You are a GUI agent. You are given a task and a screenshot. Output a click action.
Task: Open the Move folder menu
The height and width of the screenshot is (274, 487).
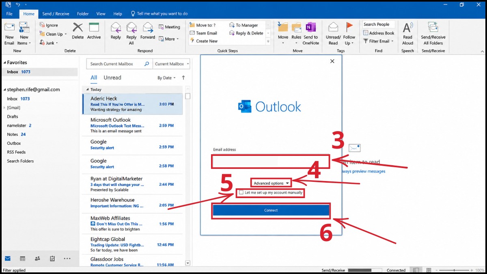coord(283,34)
